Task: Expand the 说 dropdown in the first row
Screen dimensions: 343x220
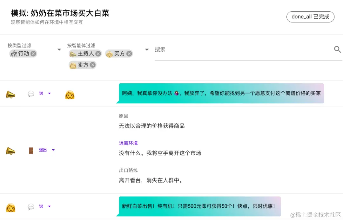Action: (49, 93)
